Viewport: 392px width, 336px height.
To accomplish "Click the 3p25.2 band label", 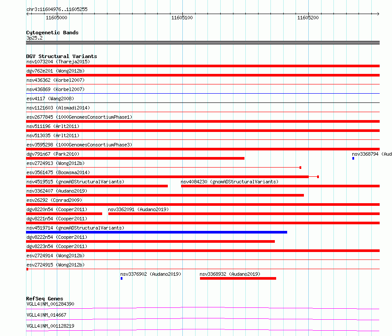I will pos(34,38).
